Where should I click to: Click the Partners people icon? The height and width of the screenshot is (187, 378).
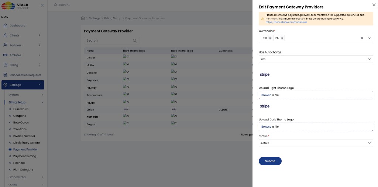tap(5, 45)
